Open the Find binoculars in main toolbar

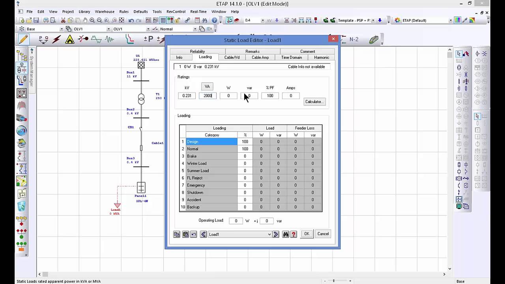tap(205, 20)
